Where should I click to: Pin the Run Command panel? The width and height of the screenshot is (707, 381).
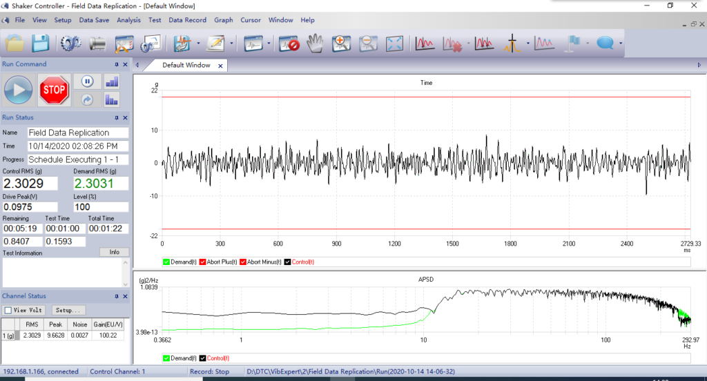pos(116,64)
